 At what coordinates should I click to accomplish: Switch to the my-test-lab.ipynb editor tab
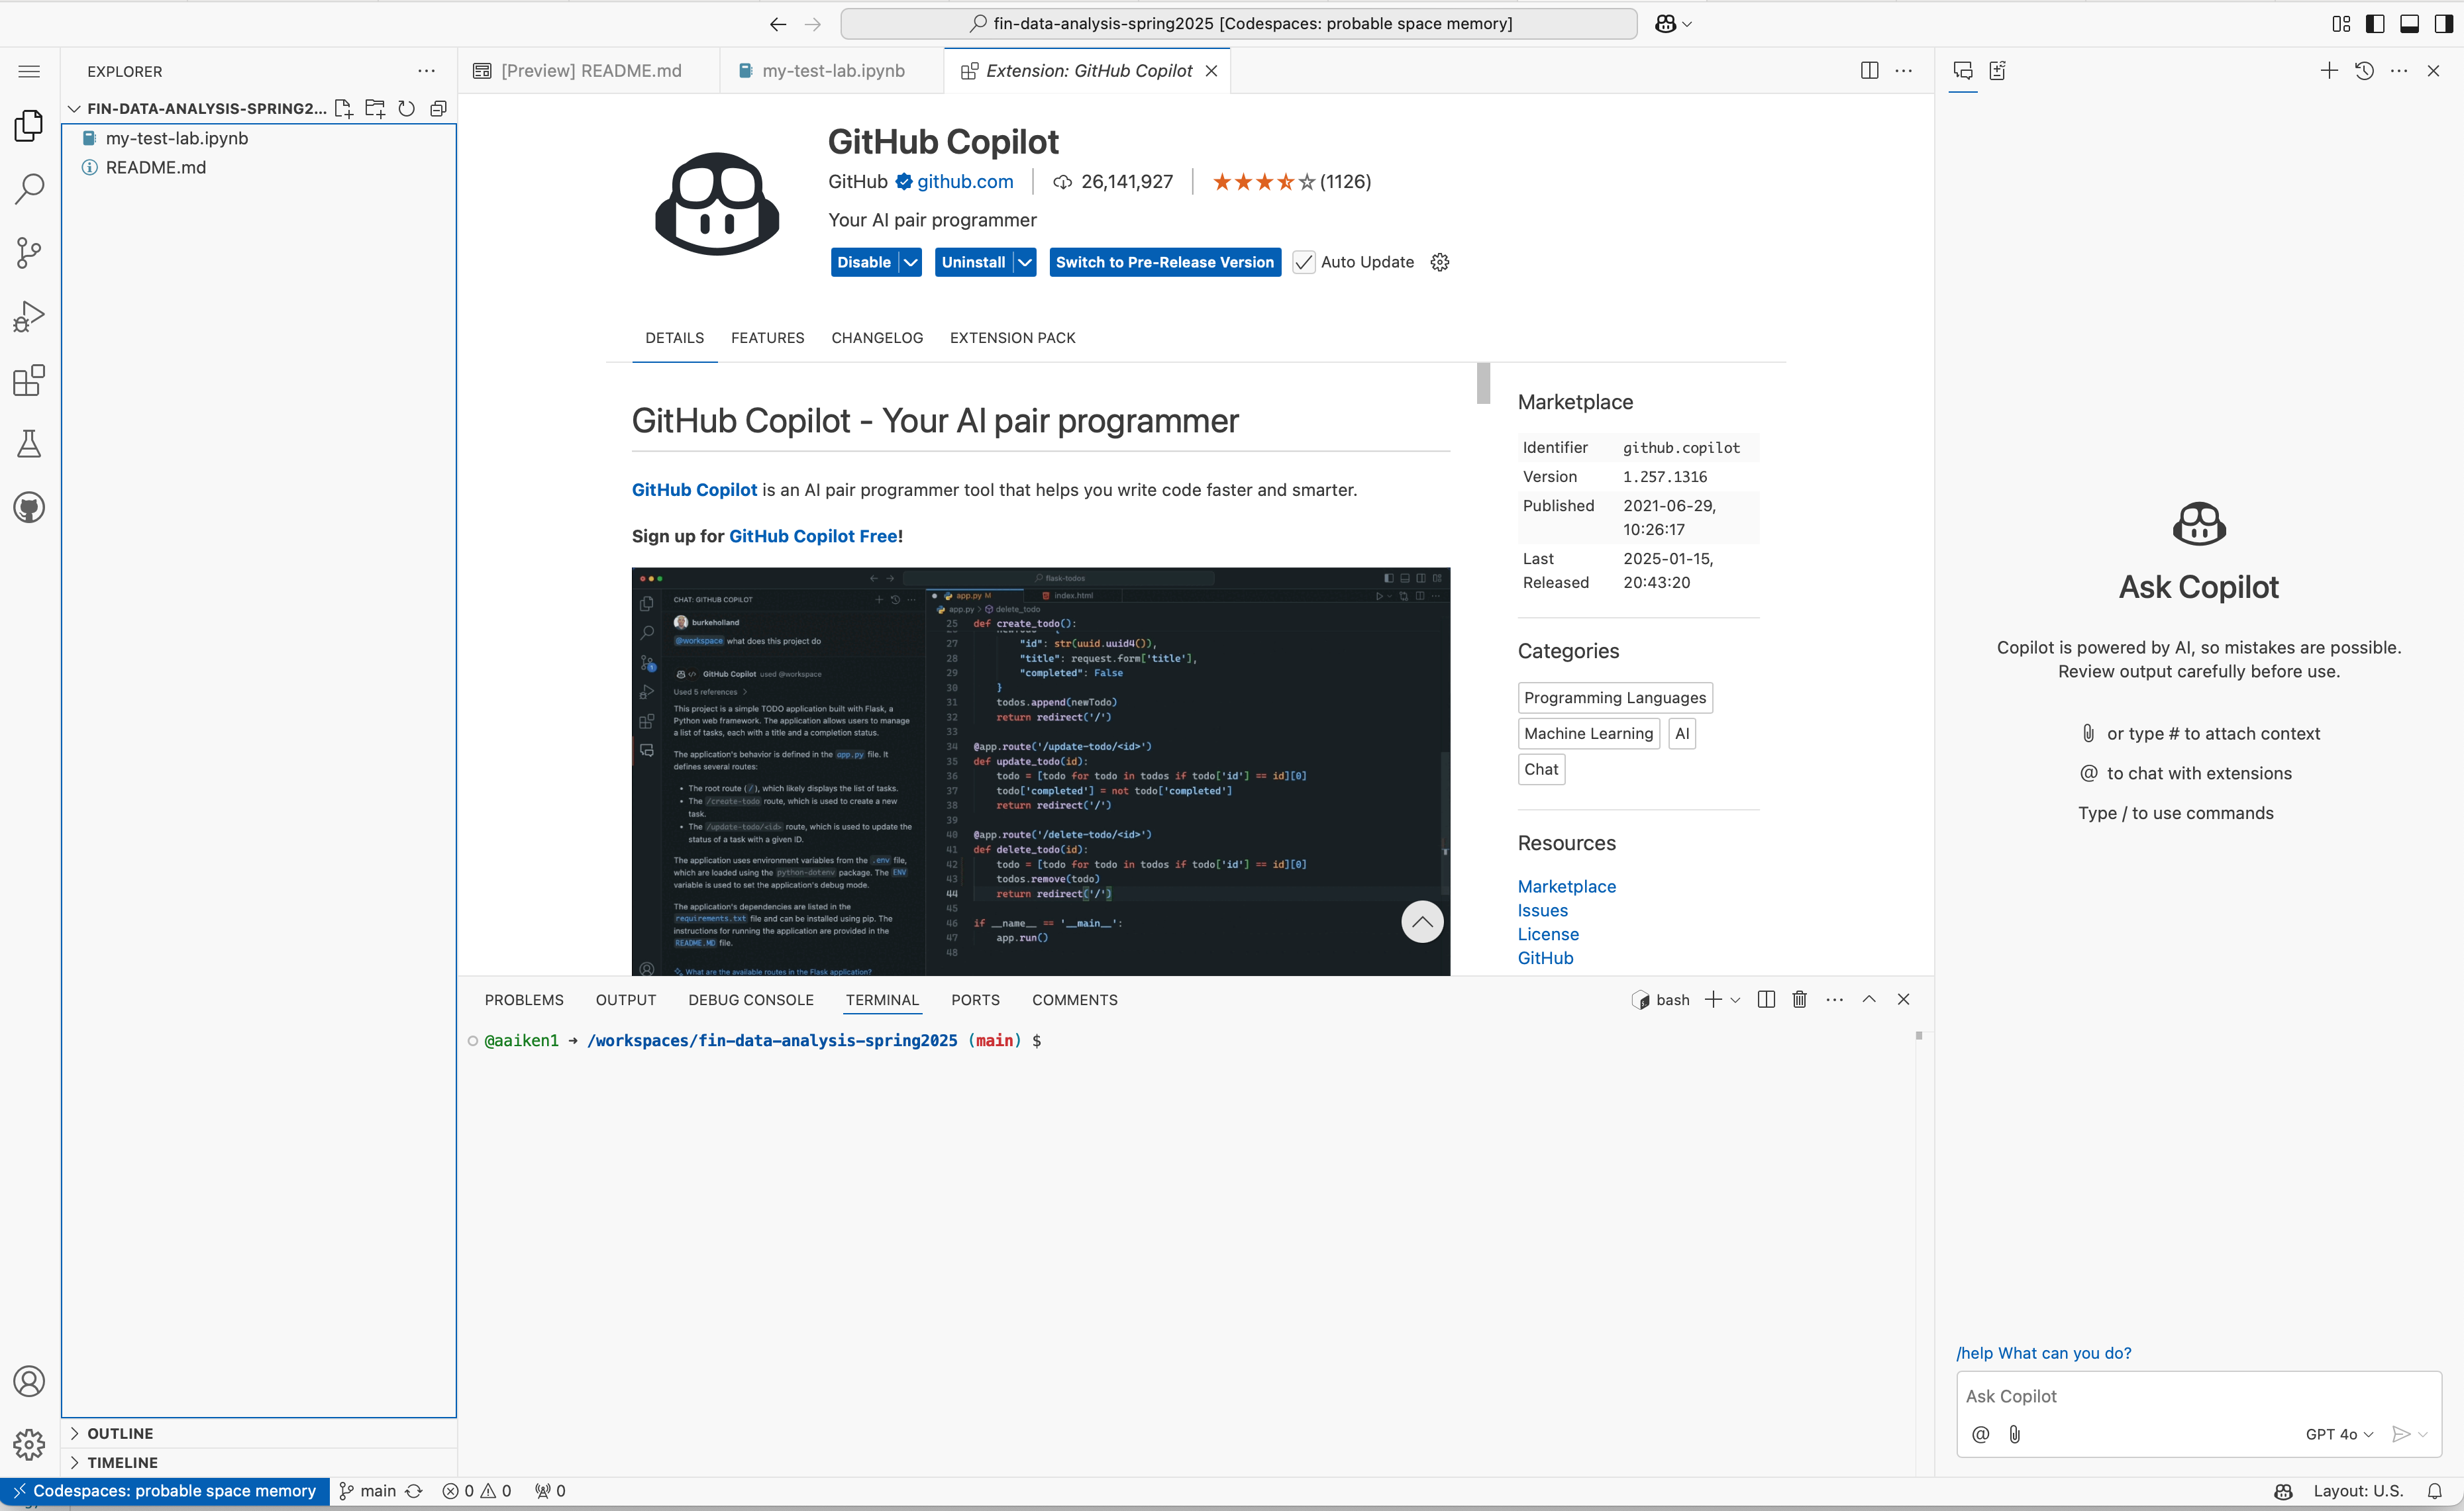(832, 70)
